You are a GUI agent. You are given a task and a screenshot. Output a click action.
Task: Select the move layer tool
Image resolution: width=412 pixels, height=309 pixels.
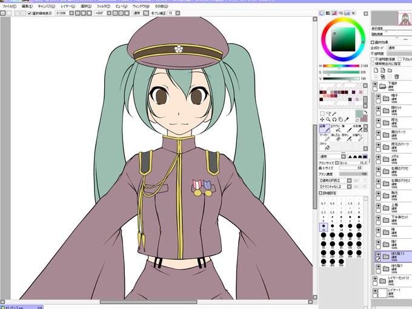(322, 119)
